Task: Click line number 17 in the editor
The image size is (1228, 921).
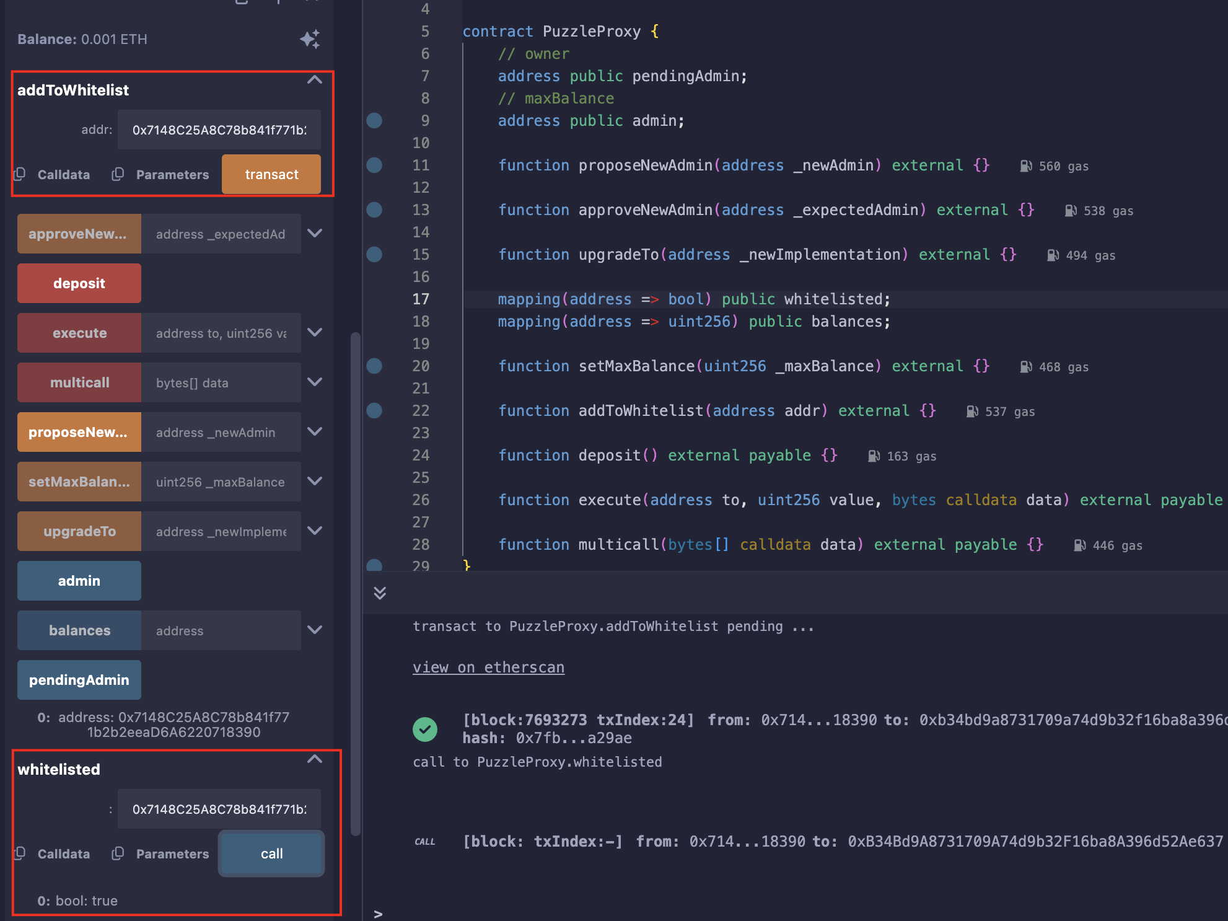Action: pos(421,299)
